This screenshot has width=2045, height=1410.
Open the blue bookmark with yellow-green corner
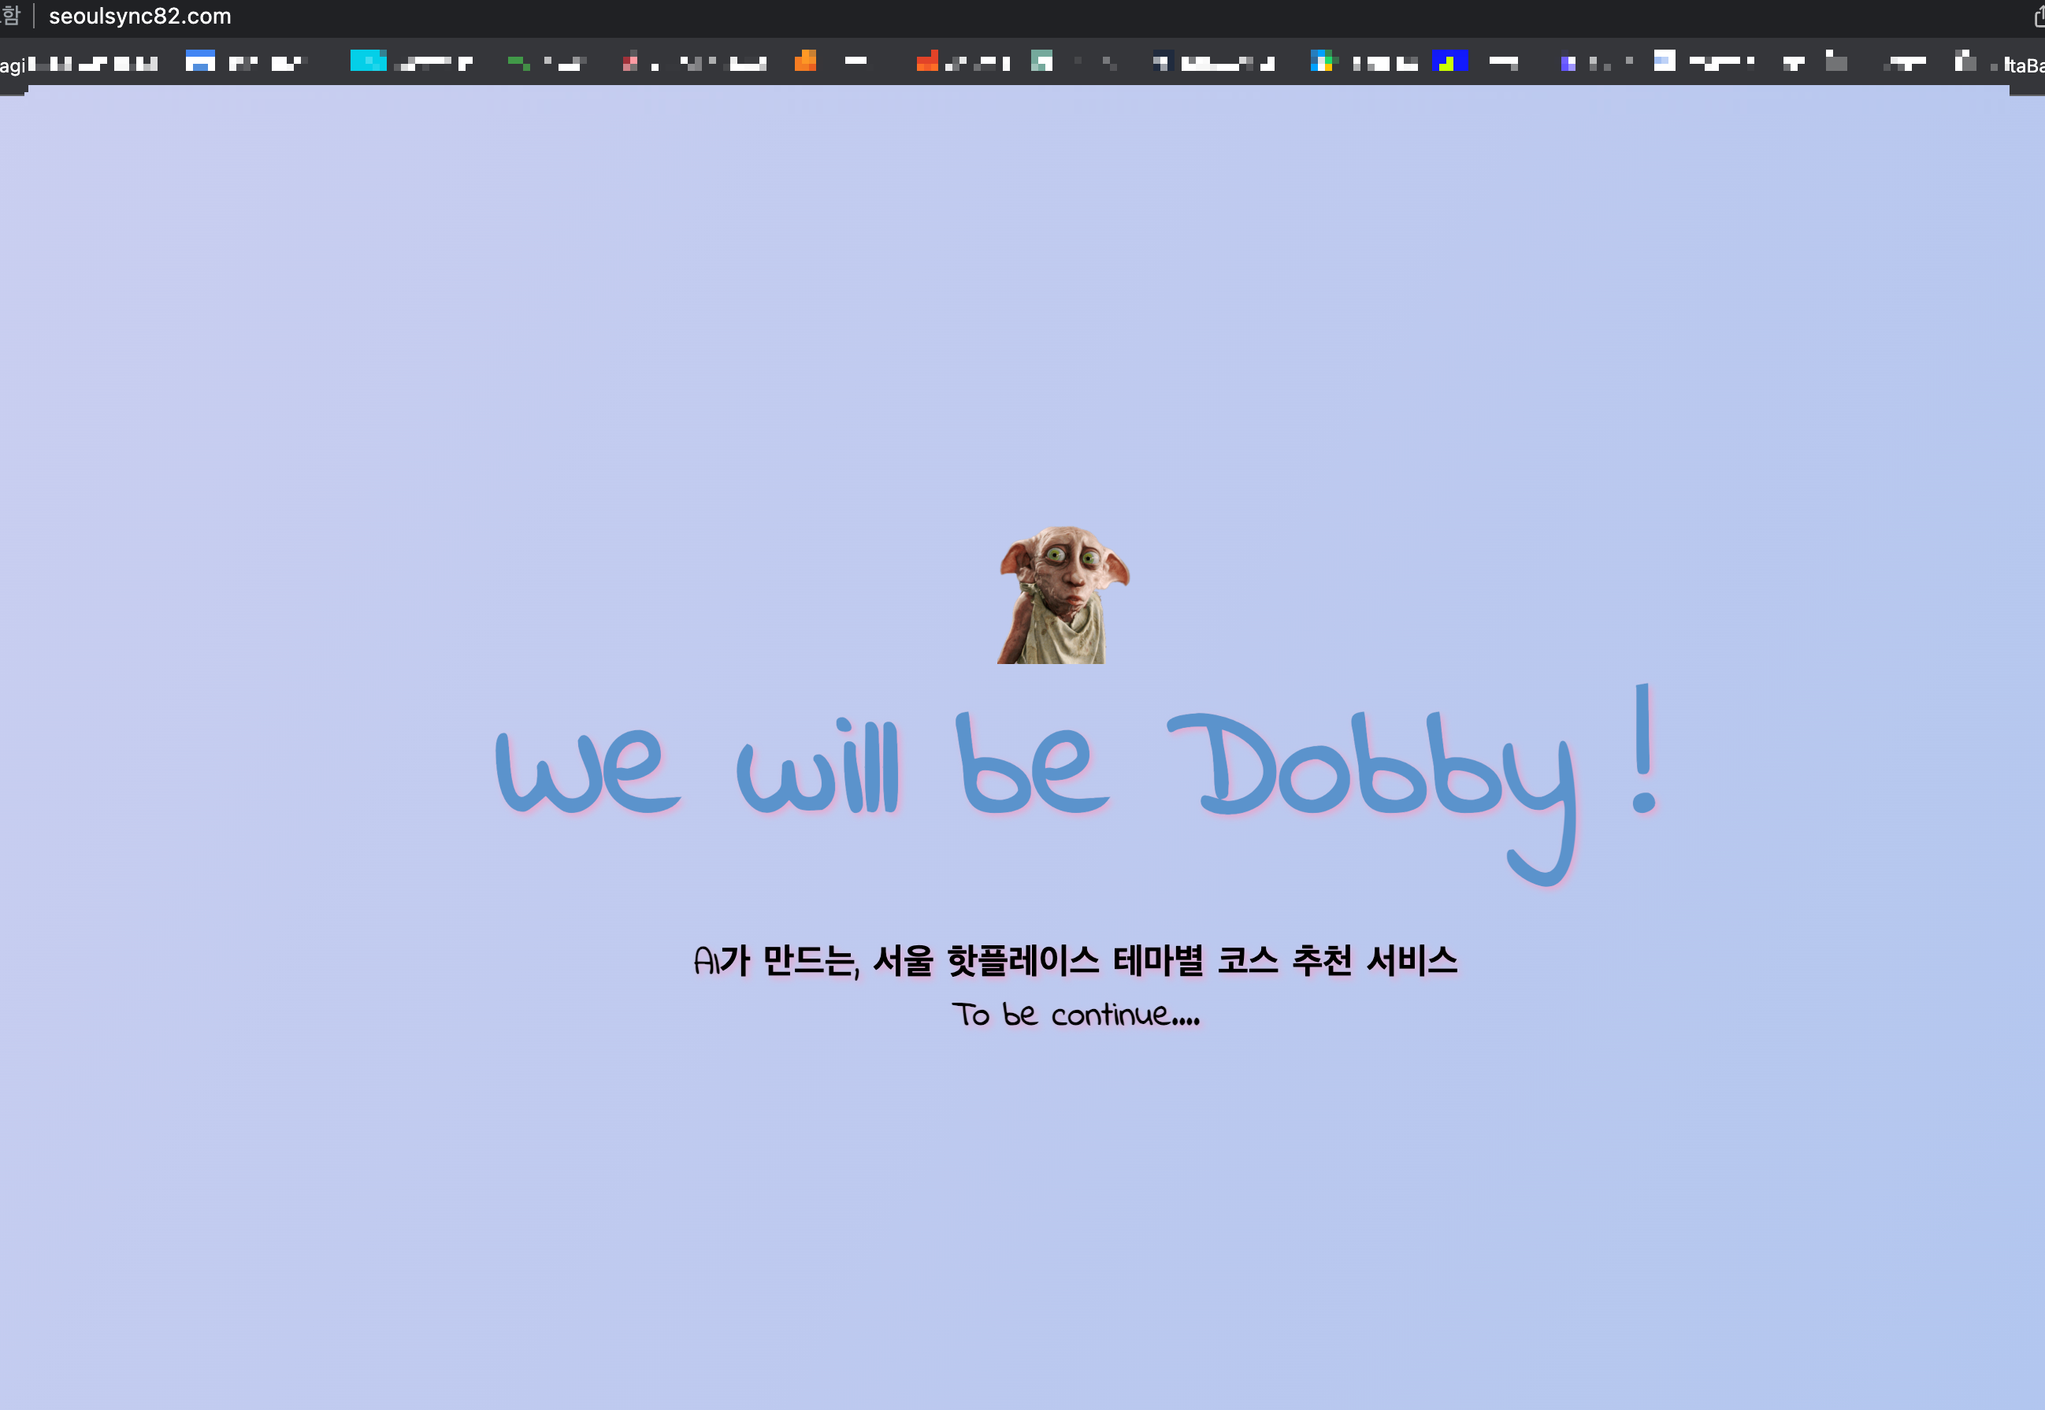[x=1449, y=60]
